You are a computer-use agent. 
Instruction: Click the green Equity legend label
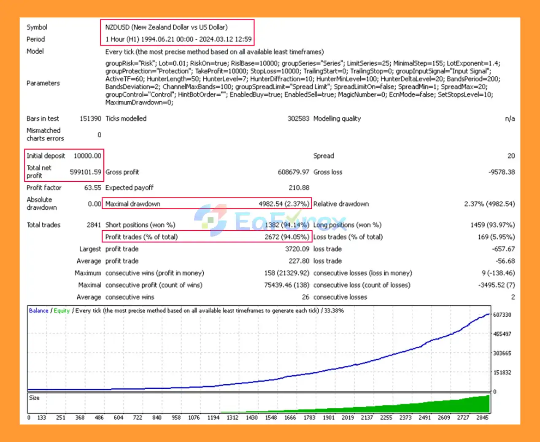[x=62, y=310]
